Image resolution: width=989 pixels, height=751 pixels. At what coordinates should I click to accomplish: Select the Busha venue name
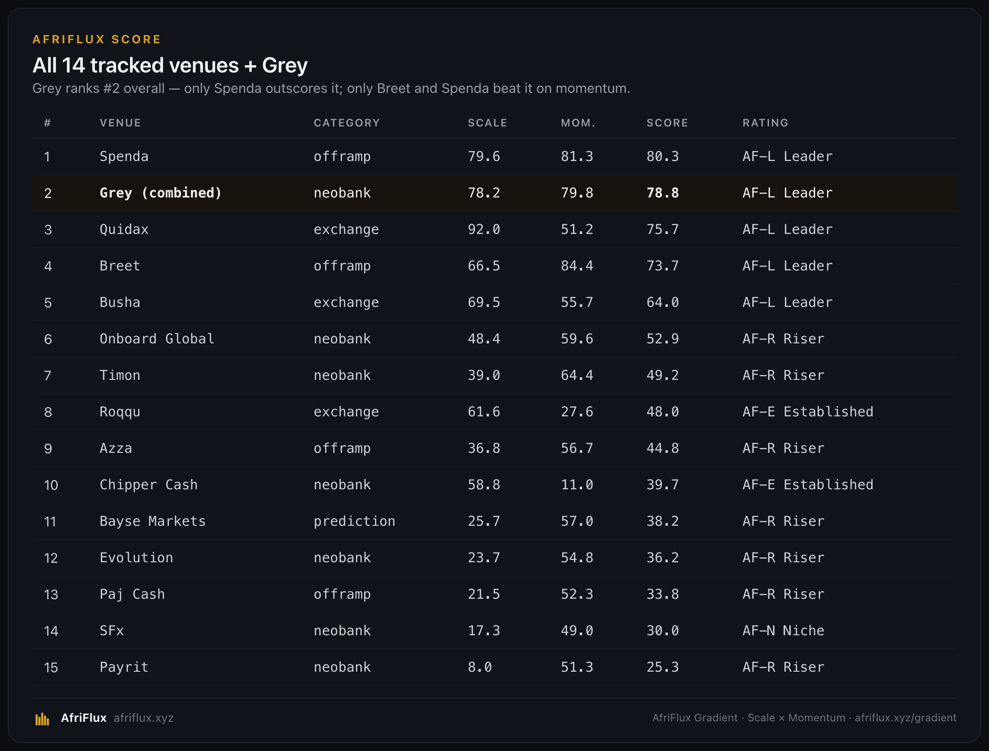click(120, 303)
